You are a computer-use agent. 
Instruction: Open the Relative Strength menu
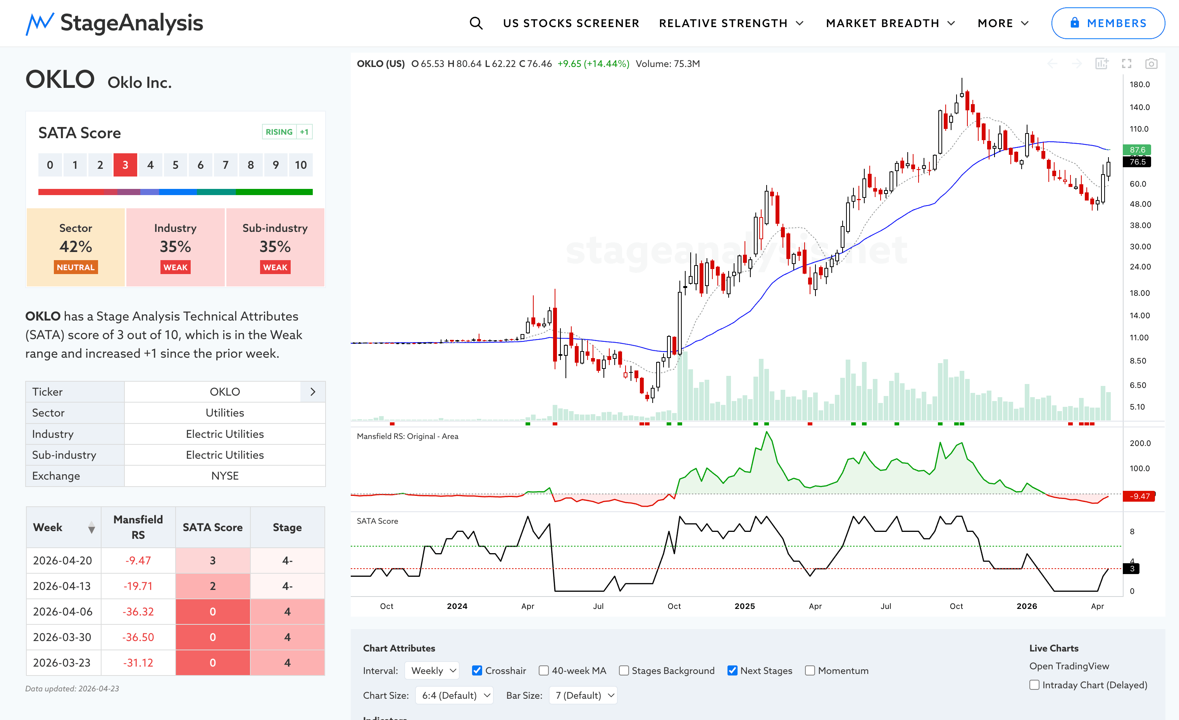[x=731, y=23]
